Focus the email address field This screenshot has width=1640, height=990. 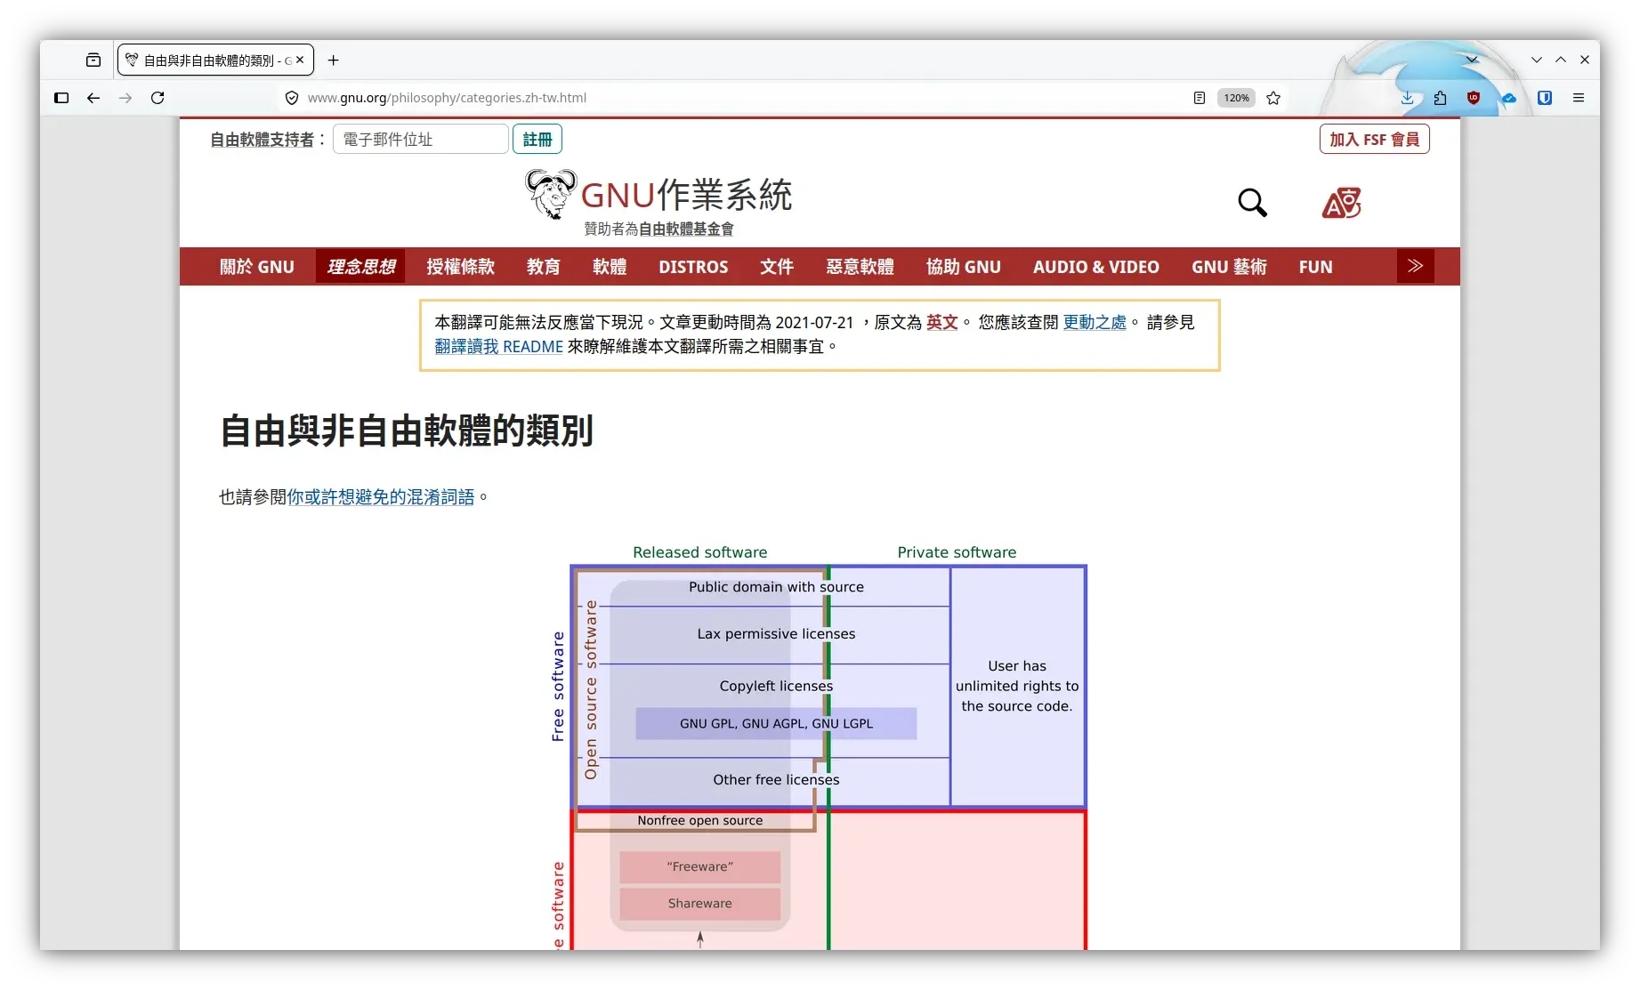click(421, 140)
